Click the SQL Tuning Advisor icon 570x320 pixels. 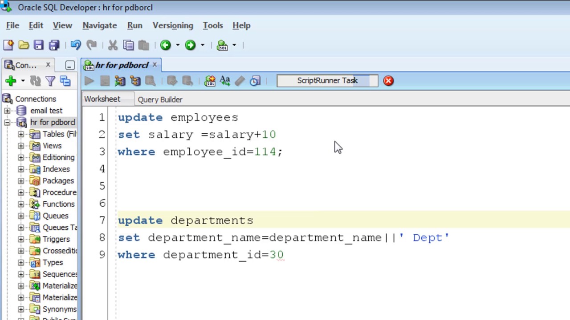point(151,81)
